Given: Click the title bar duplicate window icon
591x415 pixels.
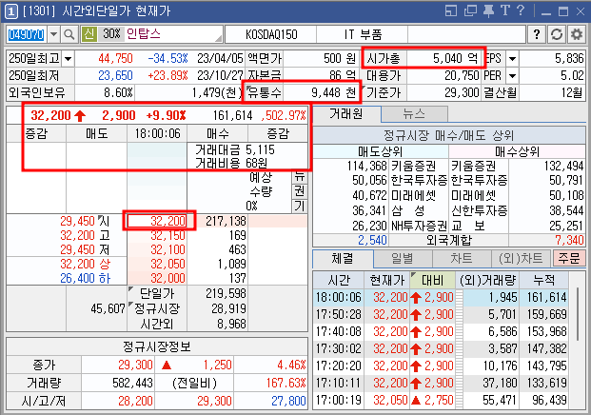Looking at the screenshot, I should (x=470, y=10).
